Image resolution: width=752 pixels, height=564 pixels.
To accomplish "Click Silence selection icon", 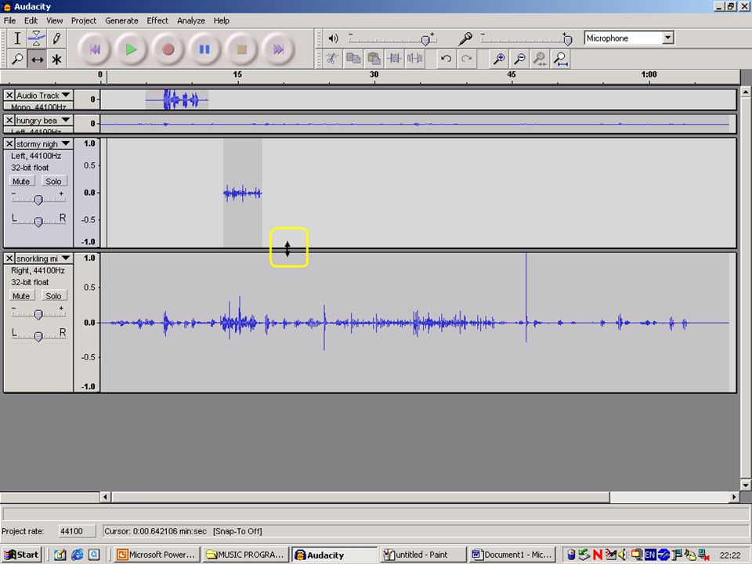I will pyautogui.click(x=415, y=59).
